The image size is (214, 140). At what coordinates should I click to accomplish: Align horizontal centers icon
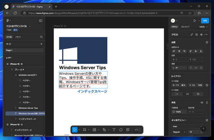[x=179, y=51]
